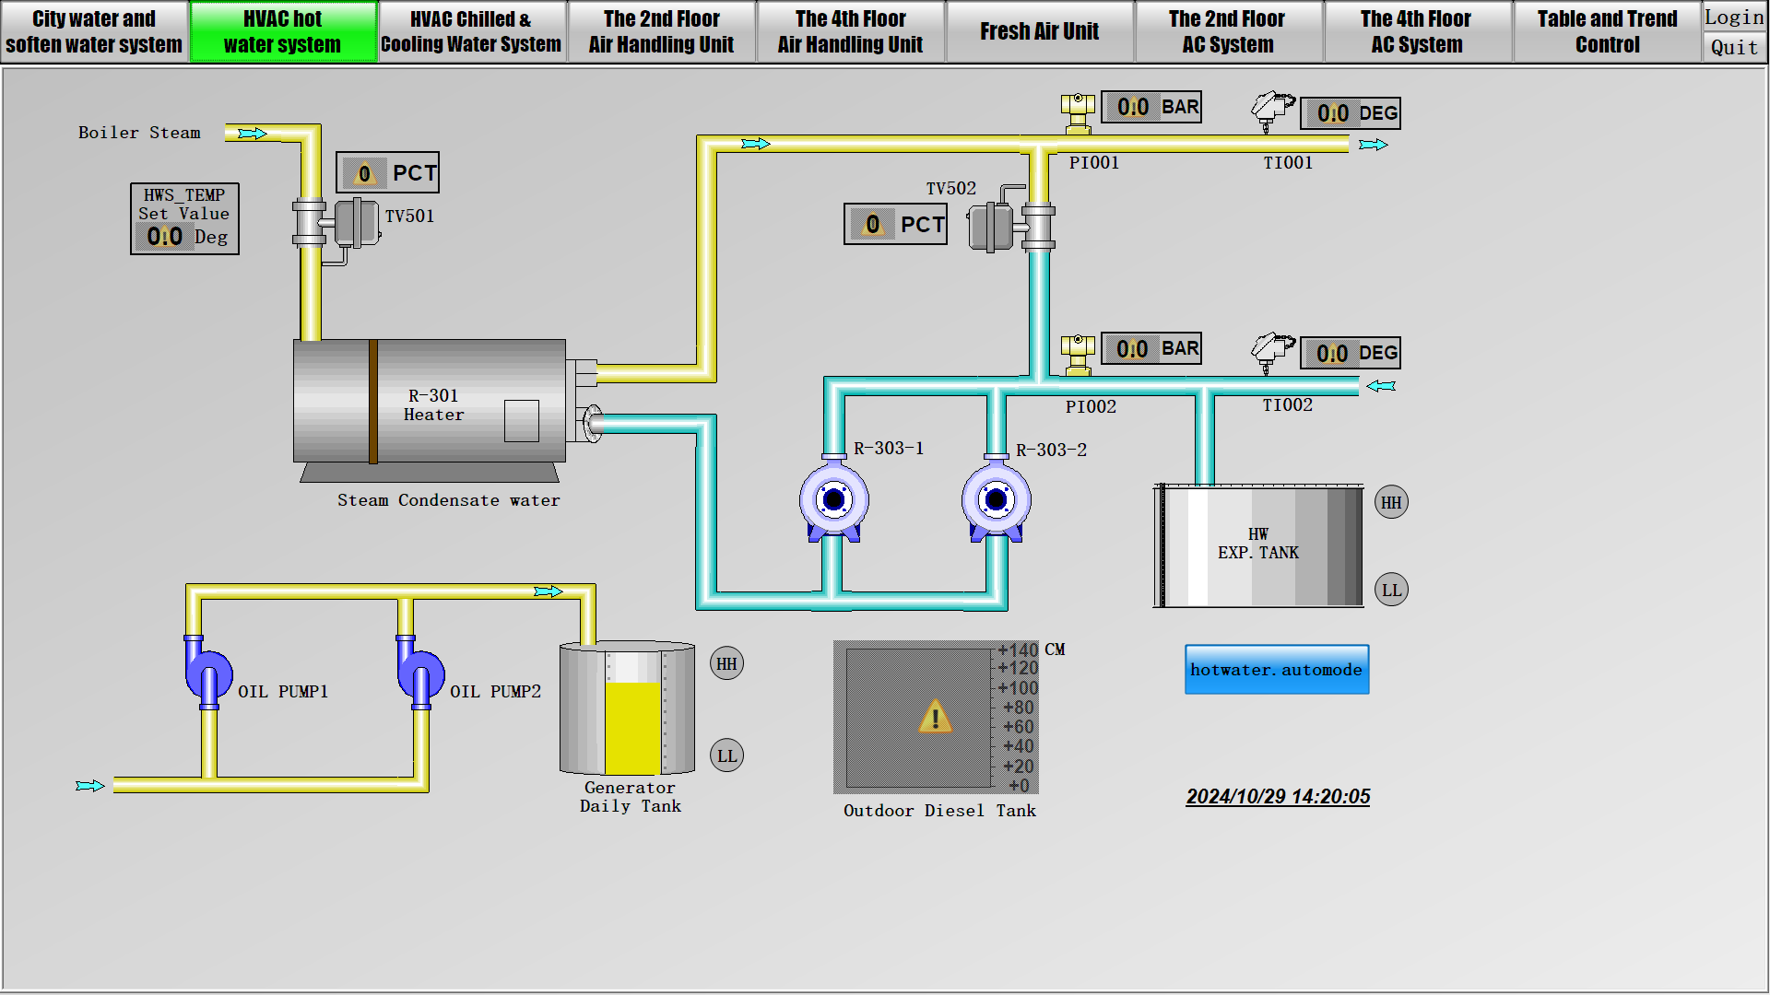This screenshot has height=995, width=1770.
Task: Click the Outdoor Diesel Tank warning icon
Action: tap(935, 717)
